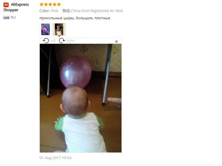222x166 pixels.
Task: Click the enlarged baby and balloon photo
Action: point(81,98)
